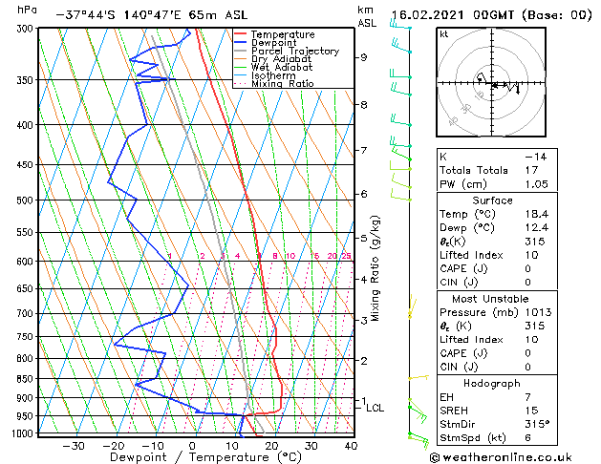Click the PW (cm) value 1.05
Viewport: 601px width, 464px height.
click(x=537, y=184)
